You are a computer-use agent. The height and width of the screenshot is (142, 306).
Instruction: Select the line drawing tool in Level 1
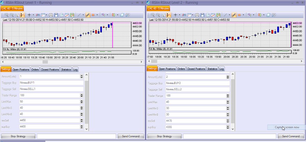point(79,15)
